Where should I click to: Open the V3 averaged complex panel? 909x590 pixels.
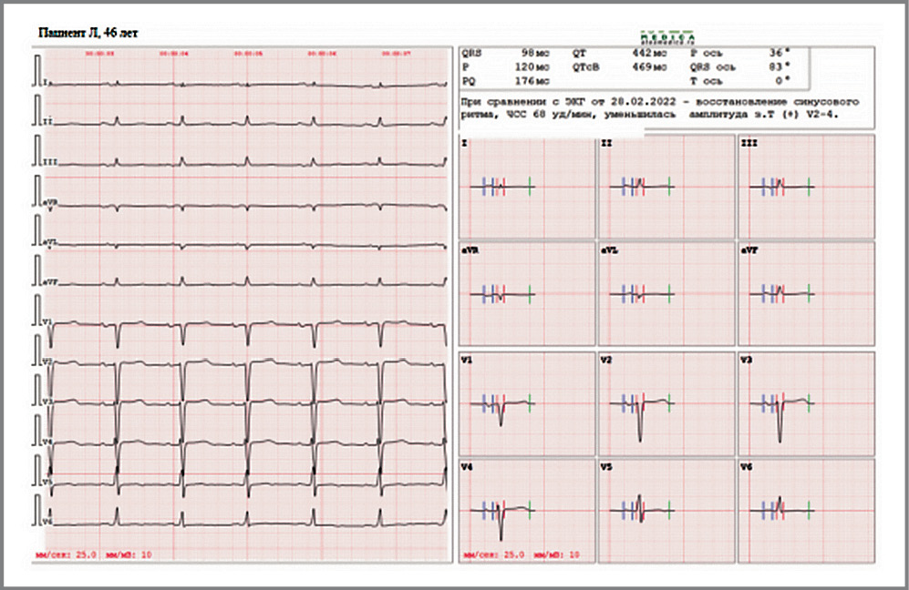coord(806,402)
